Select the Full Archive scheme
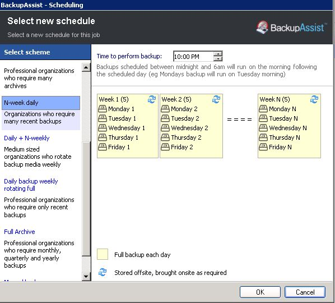Screen dimensions: 335x303 20,232
